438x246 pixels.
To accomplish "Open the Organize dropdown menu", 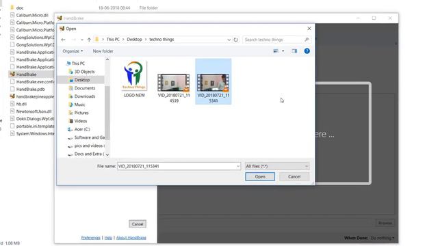I will pos(73,51).
